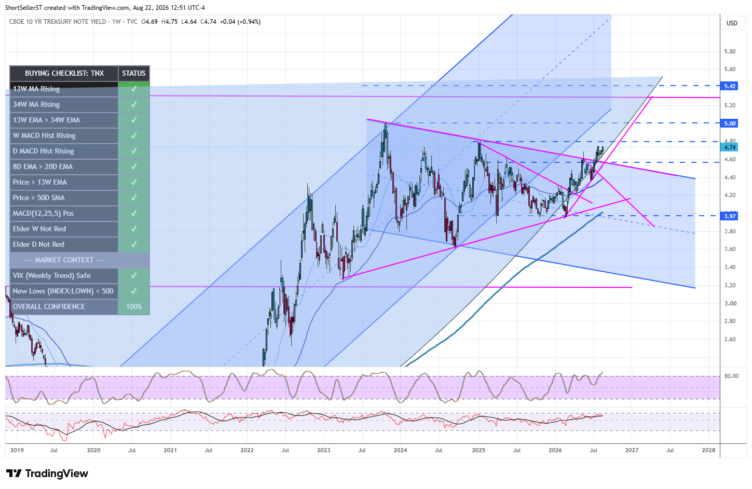Select the 8D EMA > 20D EMA check mark

[134, 166]
